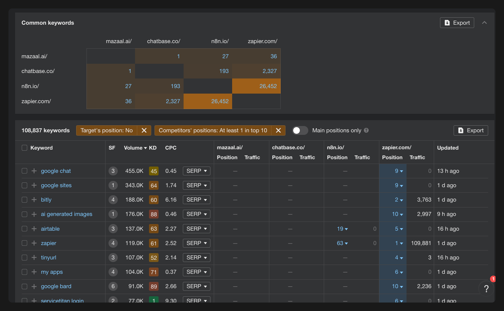Check the bitly keyword row
Screen dimensions: 504x311
(x=25, y=200)
